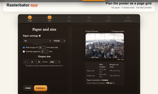
Task: Increase sheet count with plus button
Action: (39, 62)
